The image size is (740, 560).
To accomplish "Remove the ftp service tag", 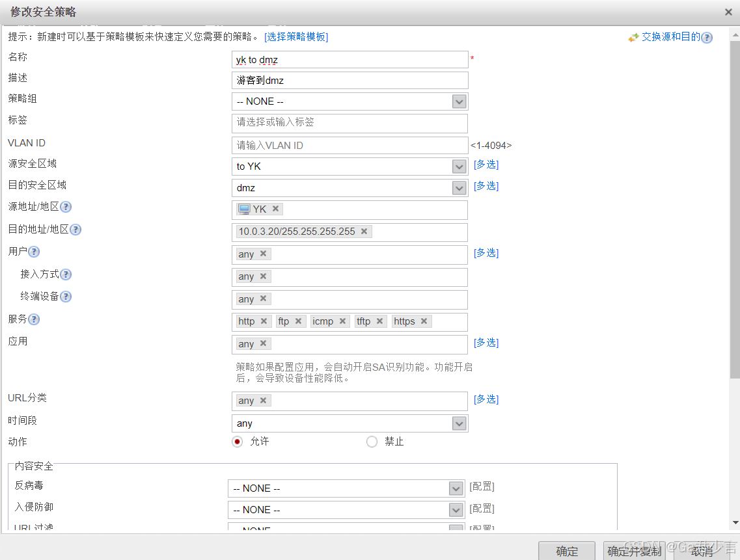I will (298, 321).
